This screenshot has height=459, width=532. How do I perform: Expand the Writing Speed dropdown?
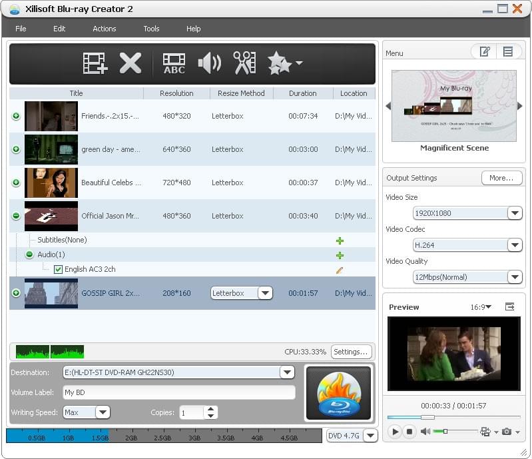103,412
